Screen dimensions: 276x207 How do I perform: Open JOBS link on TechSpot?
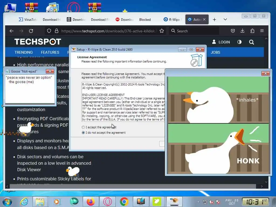[x=215, y=52]
